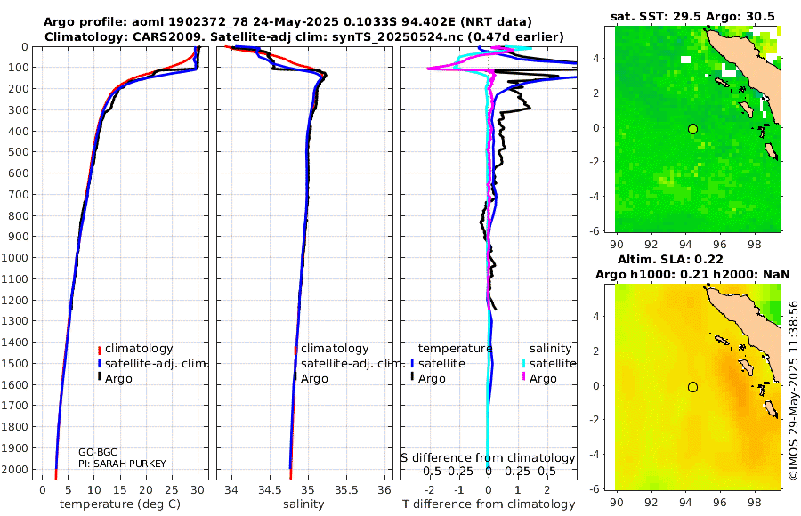Click depth axis label 700
Screen dimensions: 801x516
pos(20,194)
